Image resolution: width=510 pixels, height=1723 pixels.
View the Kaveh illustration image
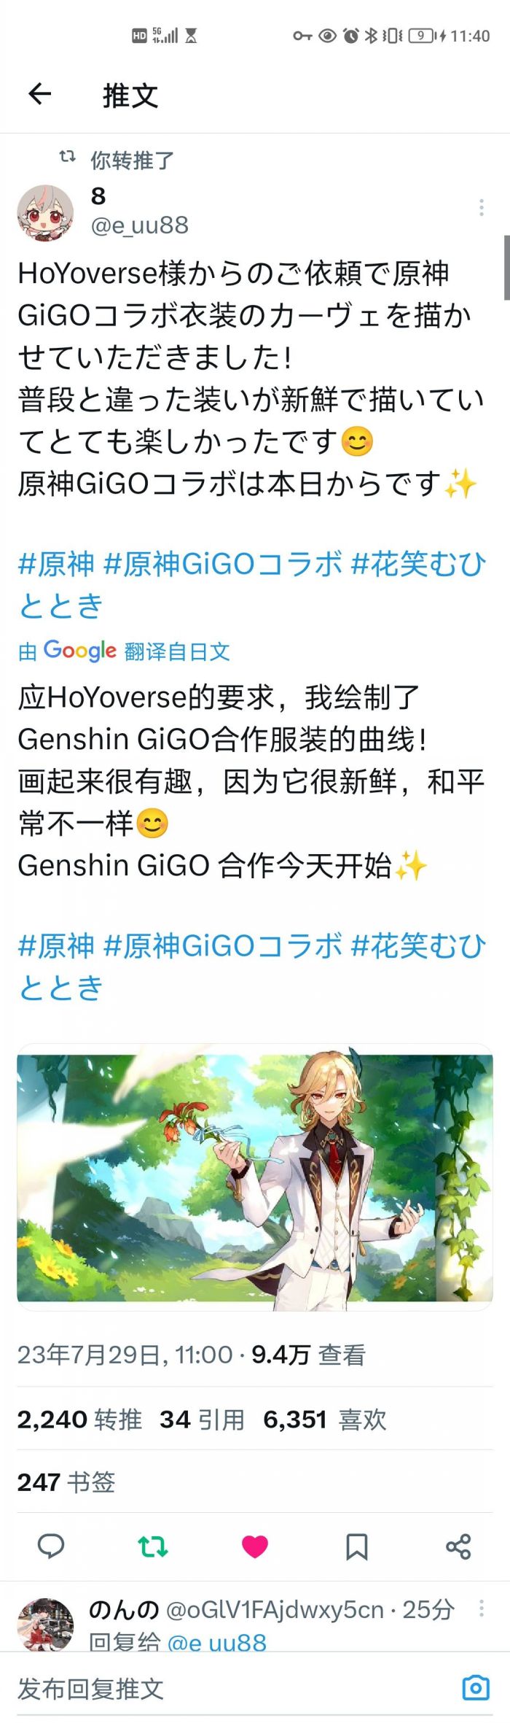[x=255, y=1177]
